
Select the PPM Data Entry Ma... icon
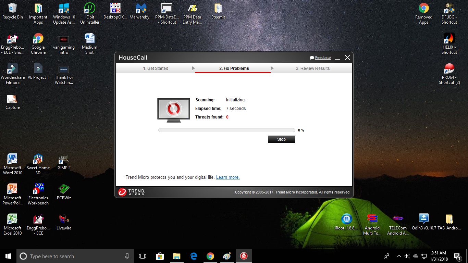point(192,14)
